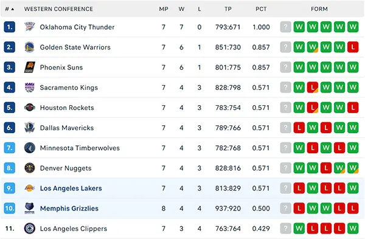
Task: Select the Phoenix Suns logo icon
Action: tap(30, 68)
